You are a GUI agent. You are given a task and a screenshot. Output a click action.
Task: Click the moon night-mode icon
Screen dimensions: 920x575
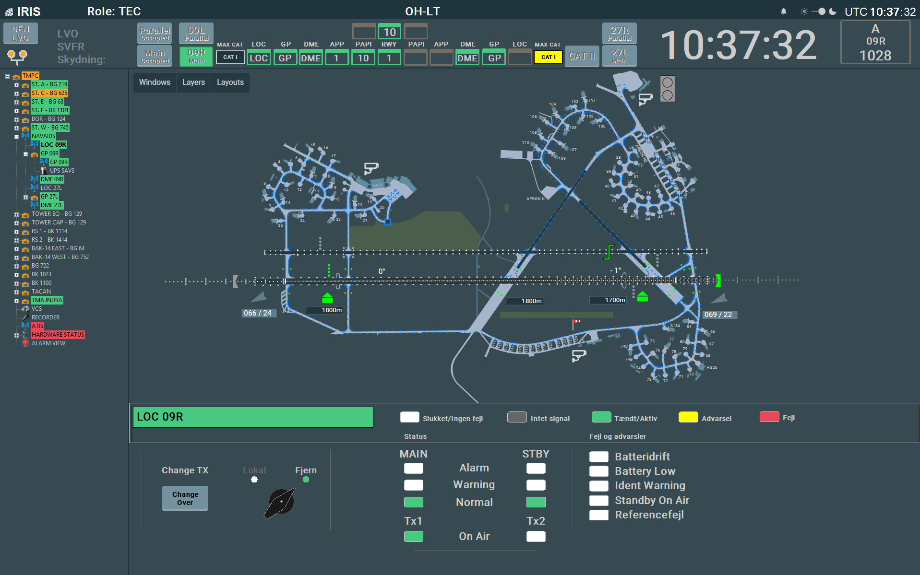pos(833,12)
